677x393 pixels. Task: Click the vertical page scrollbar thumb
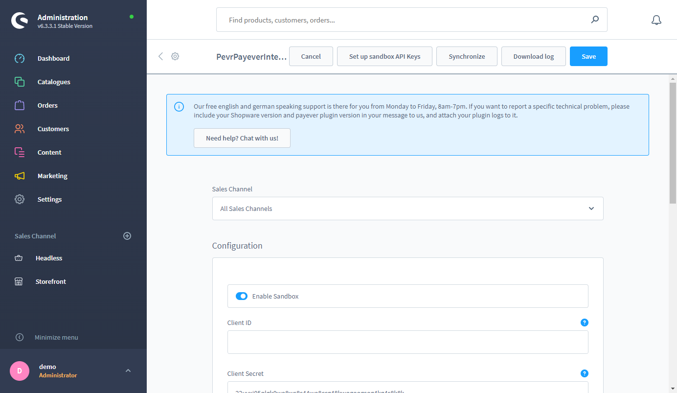point(673,142)
